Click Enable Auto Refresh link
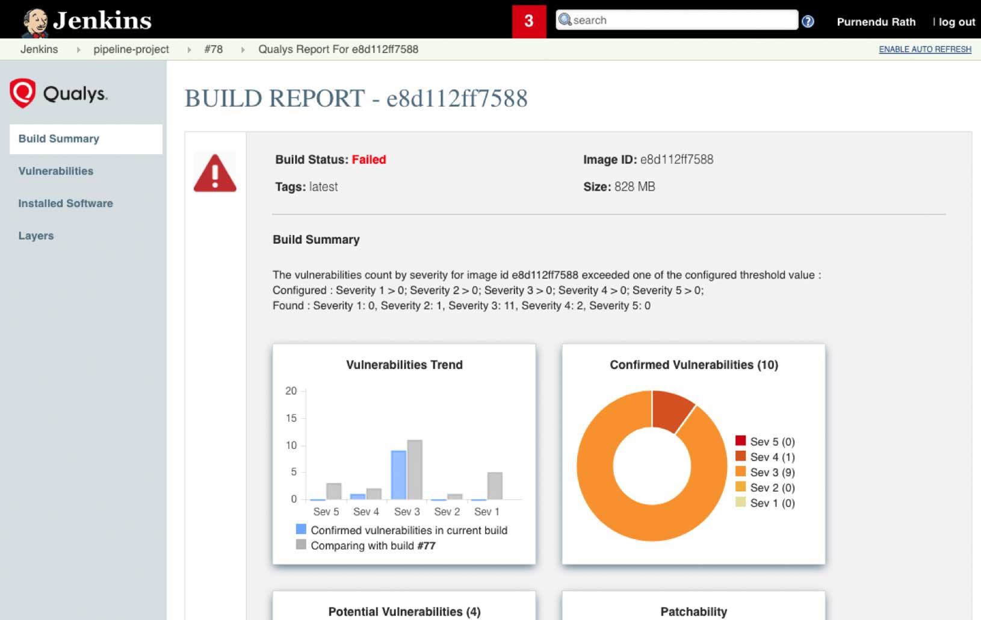 924,49
